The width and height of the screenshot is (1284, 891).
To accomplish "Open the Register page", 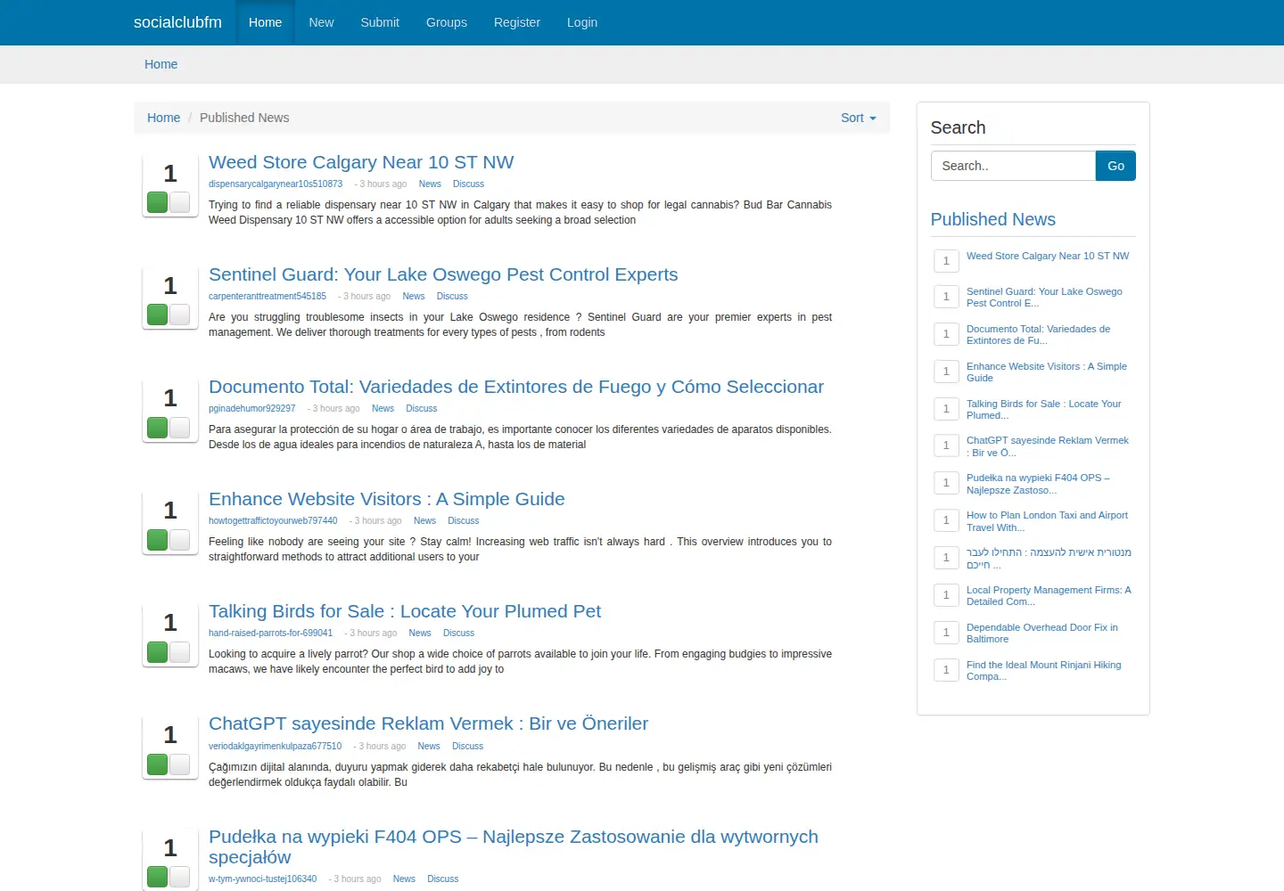I will [517, 22].
